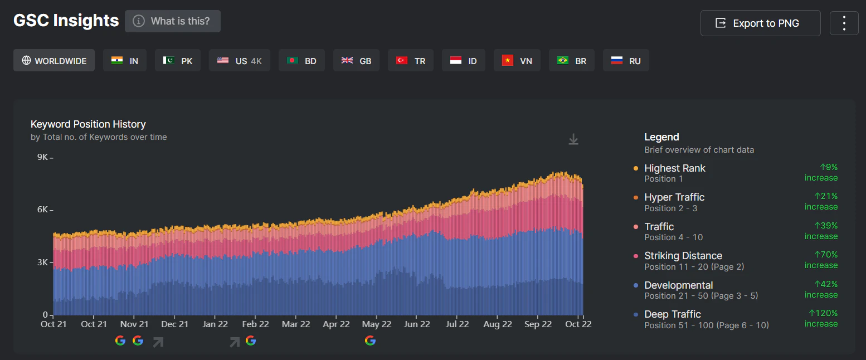Viewport: 866px width, 360px height.
Task: Click the chart download icon above the legend
Action: pyautogui.click(x=573, y=139)
